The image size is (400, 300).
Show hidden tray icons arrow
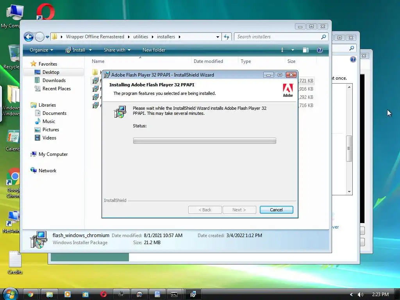[x=351, y=295]
